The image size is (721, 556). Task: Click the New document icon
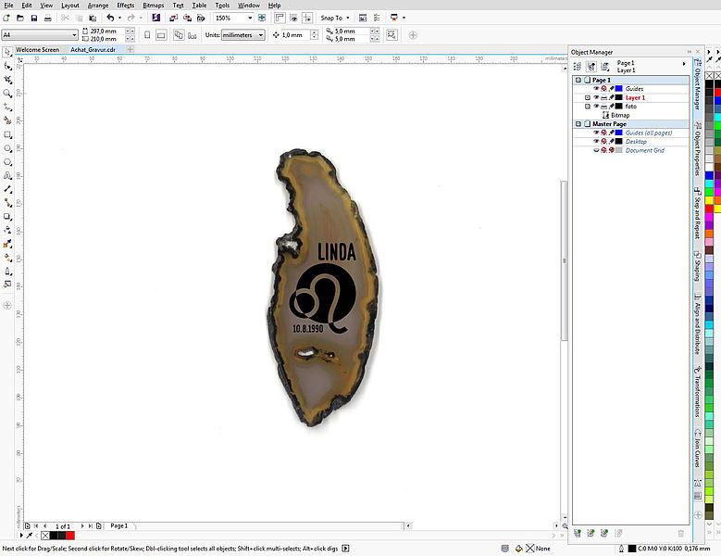click(x=6, y=18)
